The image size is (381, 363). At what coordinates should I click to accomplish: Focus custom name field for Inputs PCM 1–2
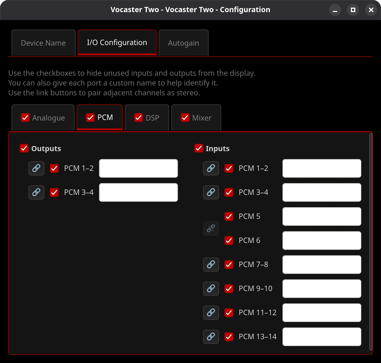pos(322,168)
